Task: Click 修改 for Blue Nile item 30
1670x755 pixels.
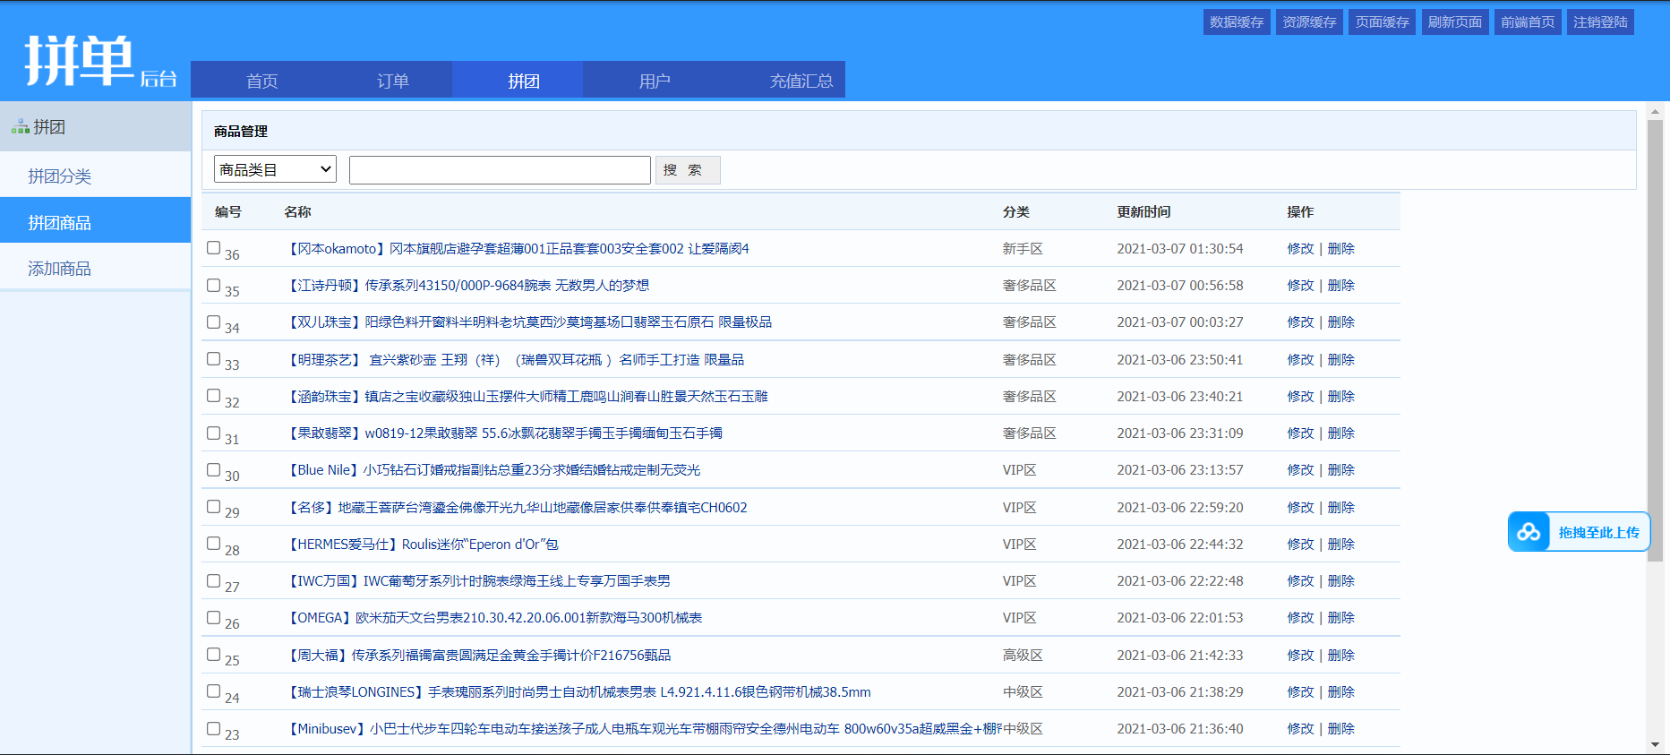Action: (x=1300, y=469)
